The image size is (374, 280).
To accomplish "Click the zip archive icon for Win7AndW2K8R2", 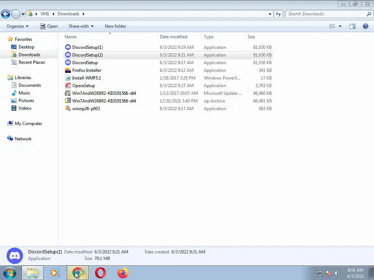I will pos(68,101).
